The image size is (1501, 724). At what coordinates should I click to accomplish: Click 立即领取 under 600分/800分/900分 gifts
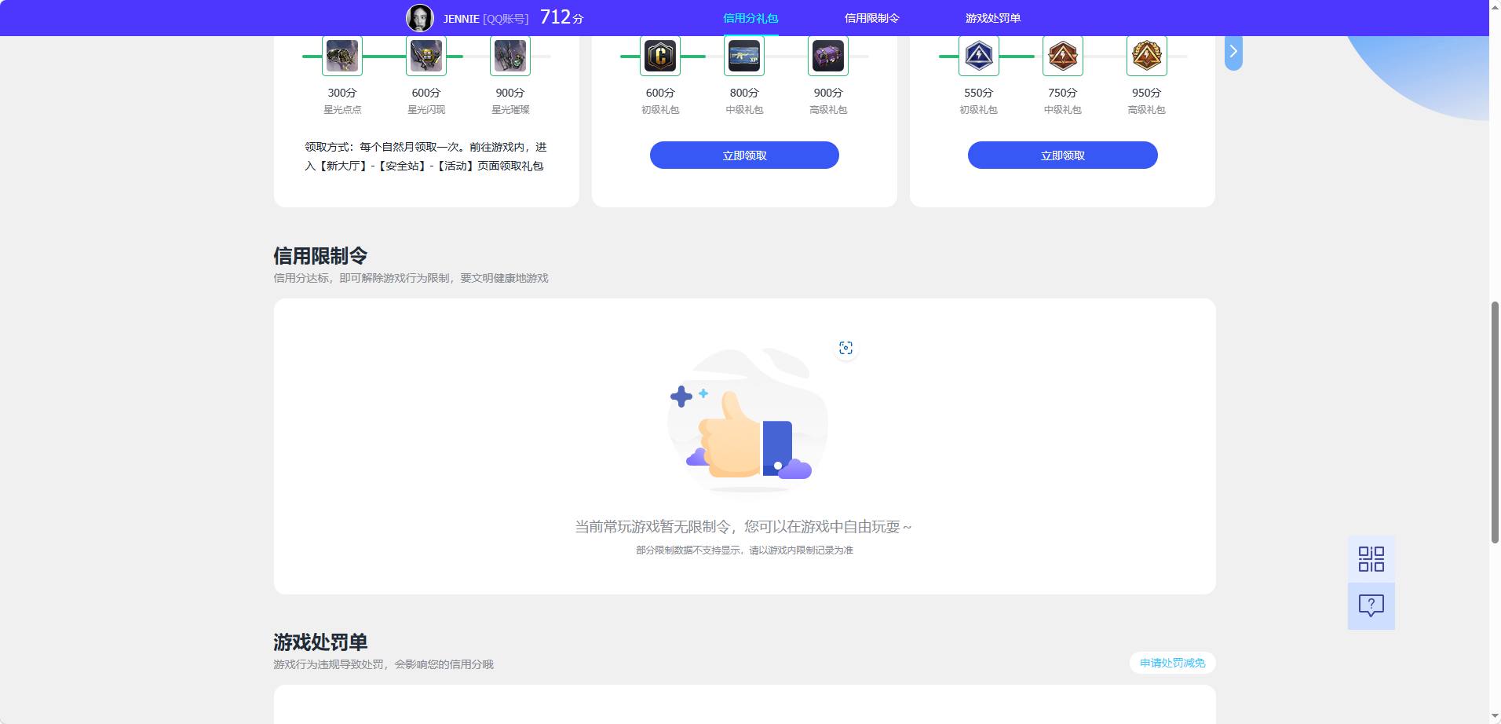(x=744, y=155)
